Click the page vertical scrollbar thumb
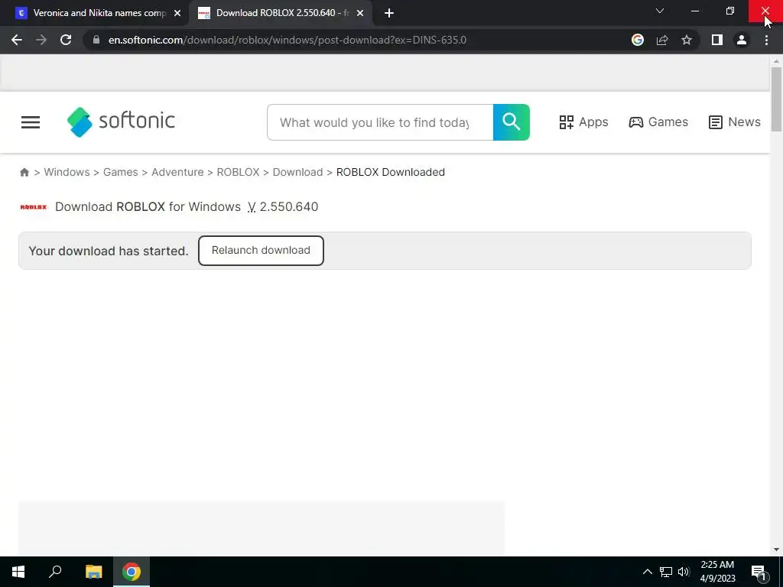This screenshot has width=783, height=587. [776, 99]
